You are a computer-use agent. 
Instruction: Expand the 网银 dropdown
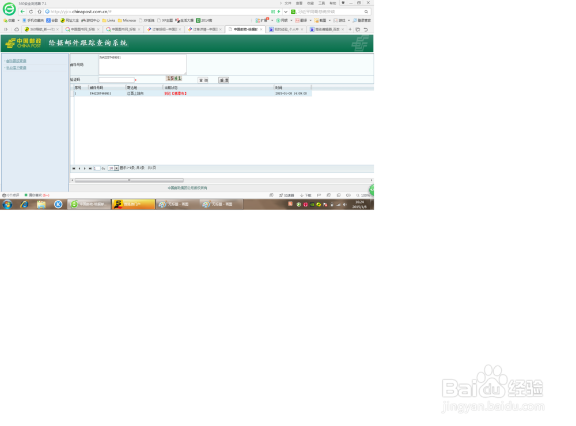coord(291,21)
